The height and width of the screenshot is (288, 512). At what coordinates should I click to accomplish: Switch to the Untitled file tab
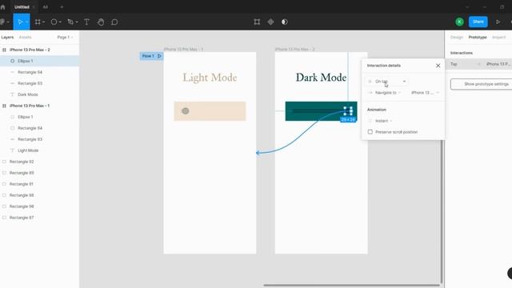tap(22, 7)
